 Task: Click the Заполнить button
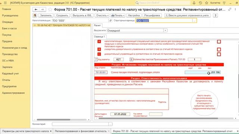46,15
